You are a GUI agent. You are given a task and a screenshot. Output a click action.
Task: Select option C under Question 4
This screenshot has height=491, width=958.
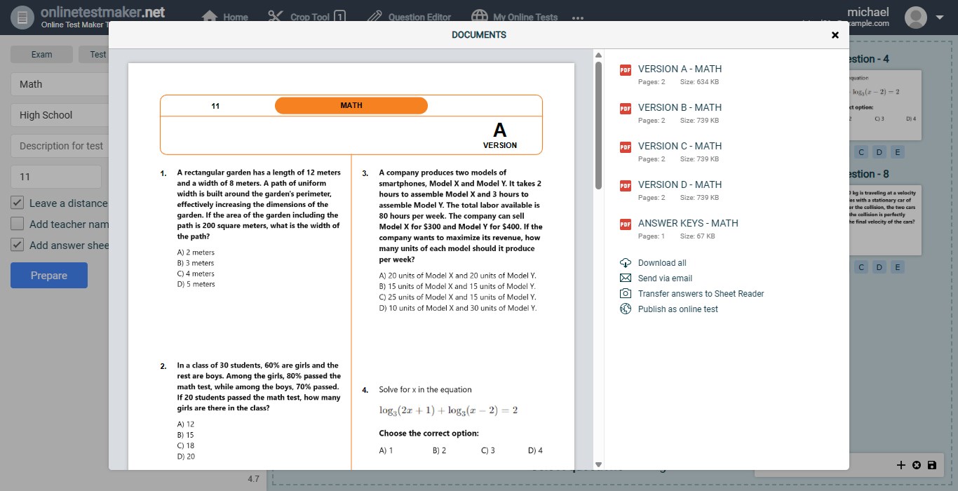click(862, 152)
